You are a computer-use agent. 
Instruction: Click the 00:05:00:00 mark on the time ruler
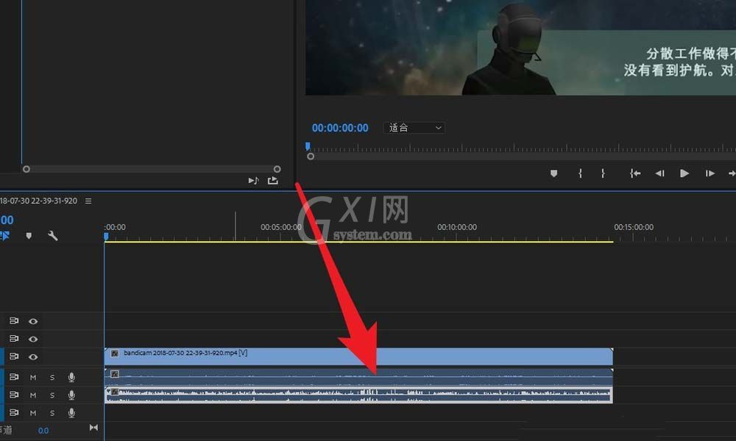point(280,227)
